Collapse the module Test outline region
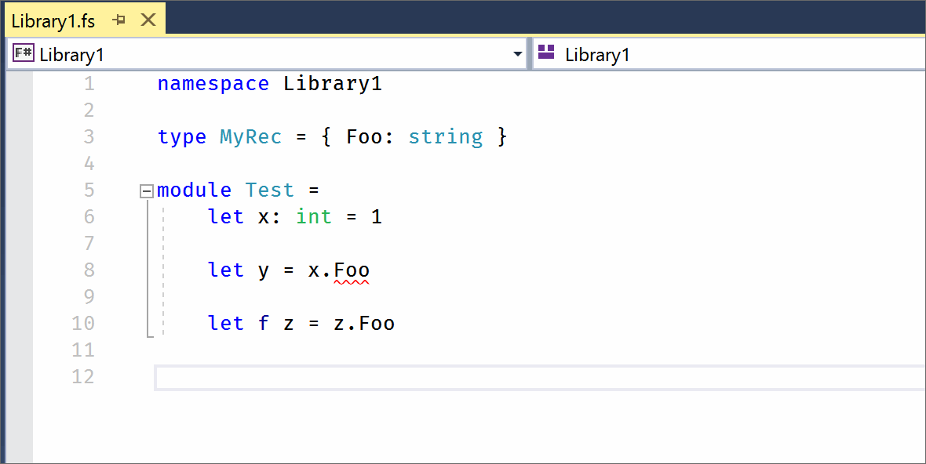 coord(146,191)
